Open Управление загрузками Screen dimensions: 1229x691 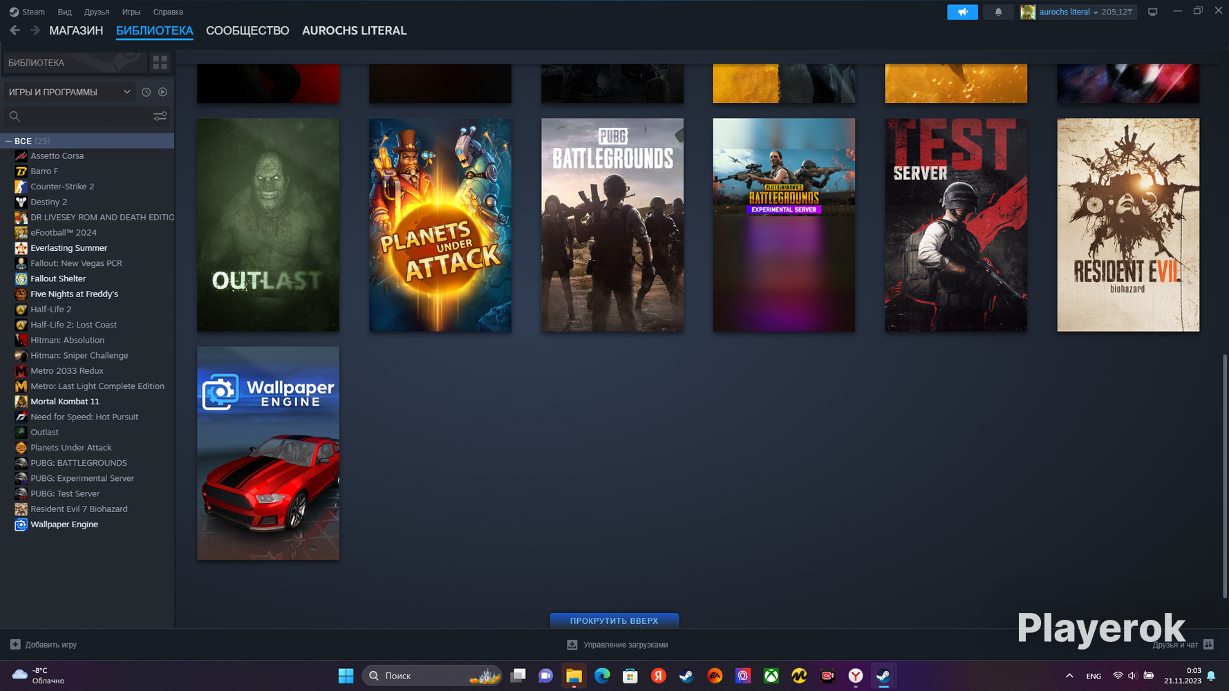[x=617, y=645]
